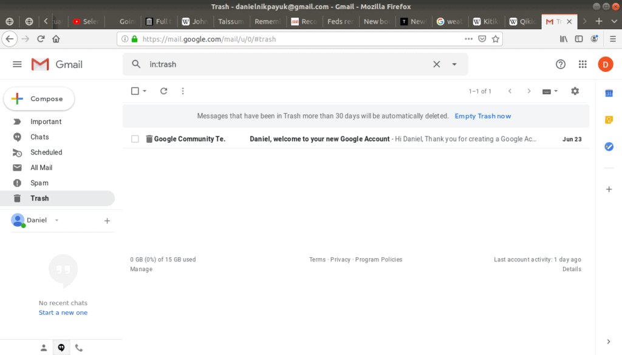Open the Trash label in sidebar
This screenshot has height=355, width=622.
57,198
